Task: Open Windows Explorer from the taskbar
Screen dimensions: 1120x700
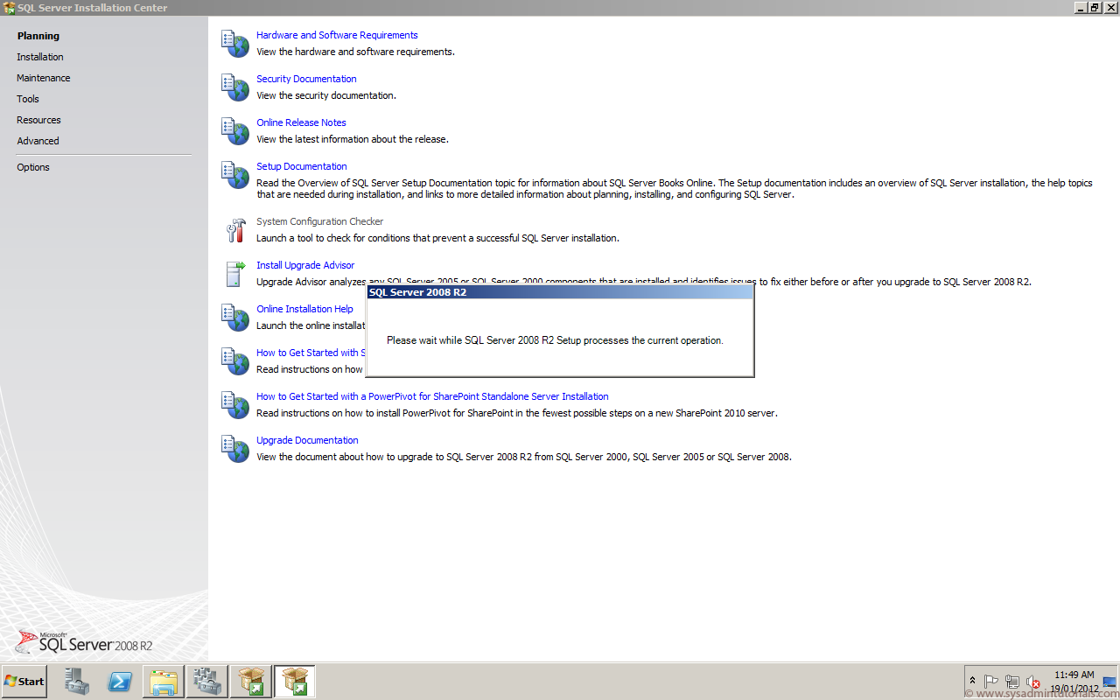Action: coord(164,682)
